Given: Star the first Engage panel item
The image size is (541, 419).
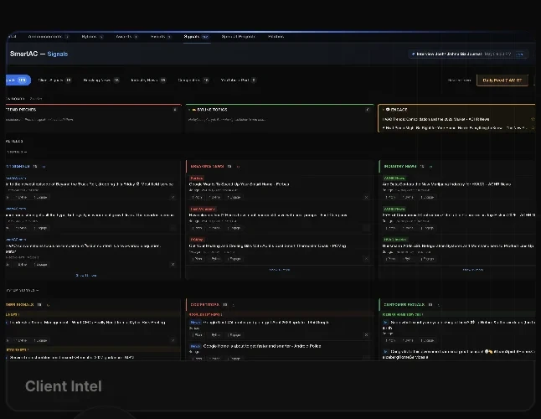Looking at the screenshot, I should click(x=533, y=119).
